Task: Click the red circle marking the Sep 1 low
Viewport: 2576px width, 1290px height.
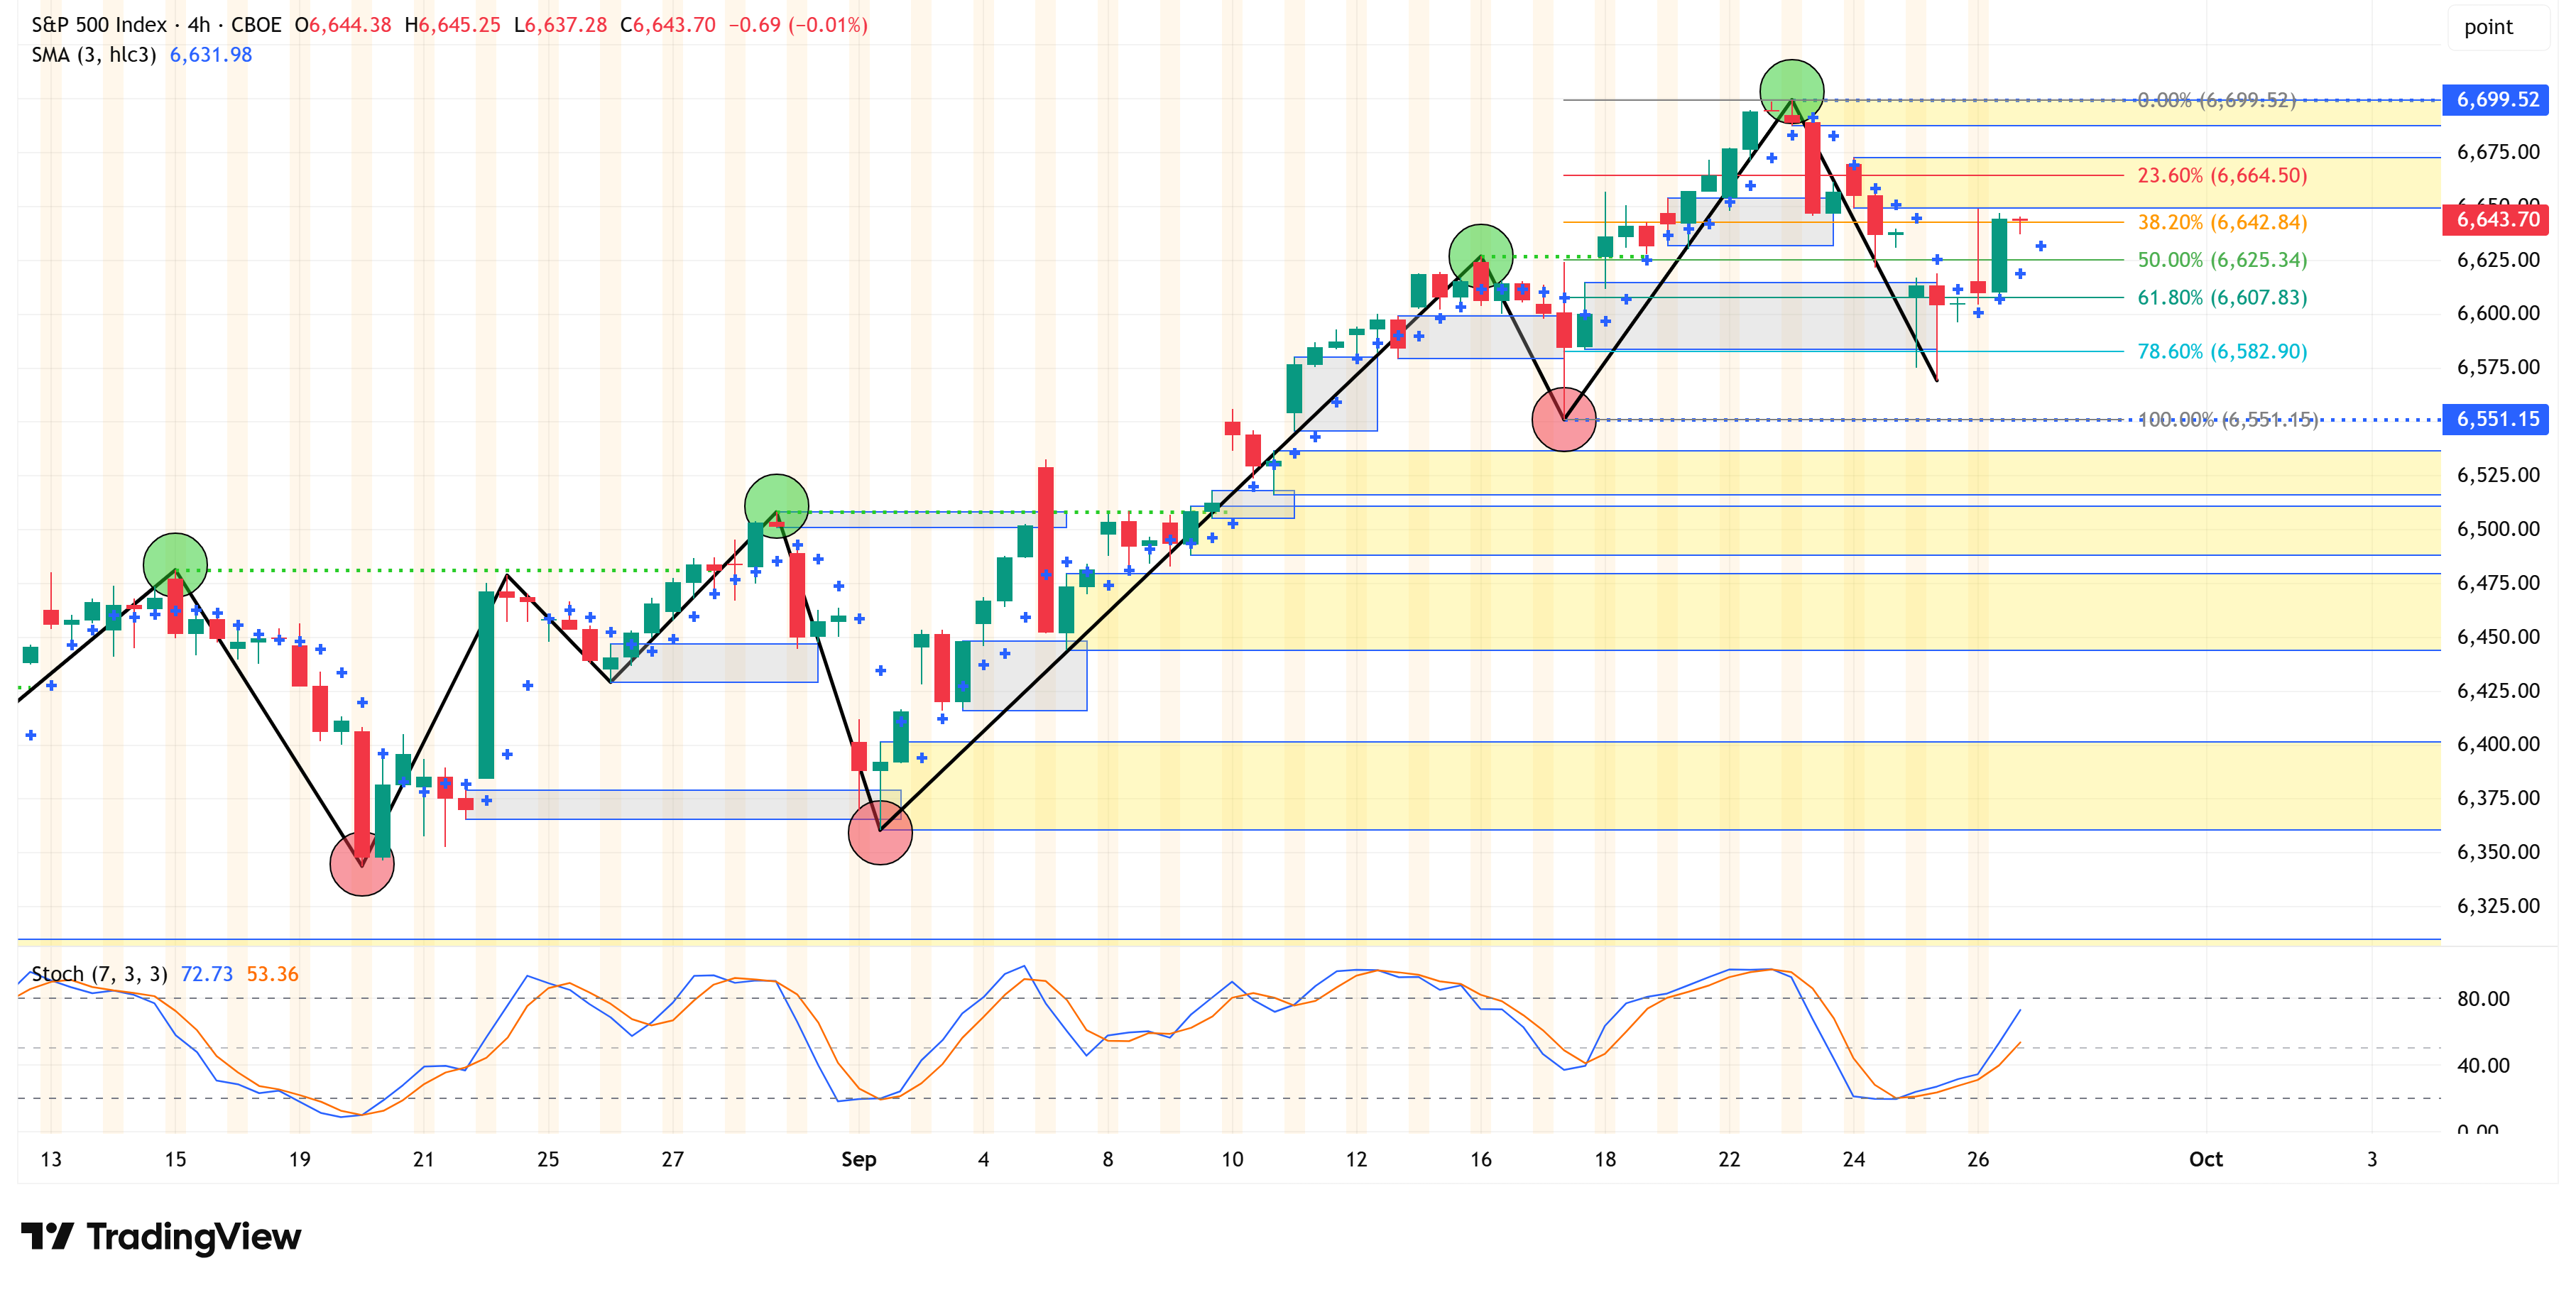Action: (880, 832)
